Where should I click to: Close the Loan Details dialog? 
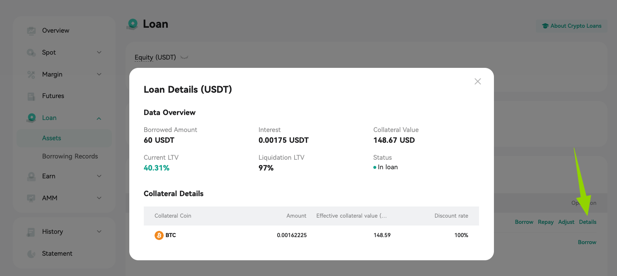pos(478,82)
